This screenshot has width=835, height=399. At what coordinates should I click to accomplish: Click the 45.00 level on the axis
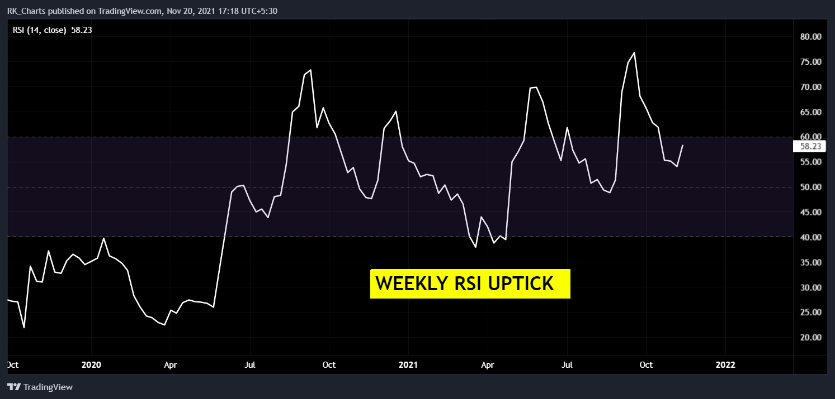click(810, 212)
